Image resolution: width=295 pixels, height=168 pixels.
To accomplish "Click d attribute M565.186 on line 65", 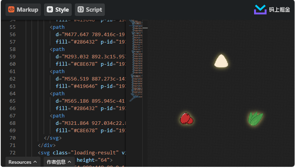I will 90,101.
